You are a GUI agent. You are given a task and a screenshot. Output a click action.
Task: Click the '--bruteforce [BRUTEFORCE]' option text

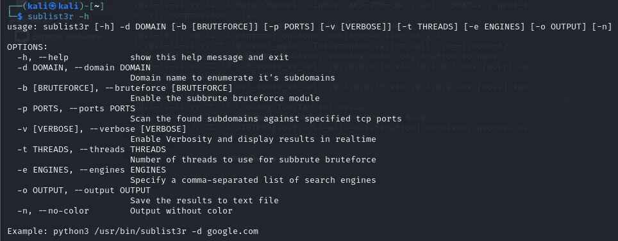point(169,88)
